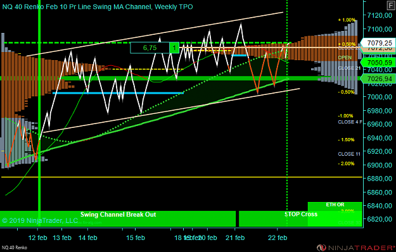Click the 7100,00 price axis value
Viewport: 396px width, 252px height.
(380, 29)
